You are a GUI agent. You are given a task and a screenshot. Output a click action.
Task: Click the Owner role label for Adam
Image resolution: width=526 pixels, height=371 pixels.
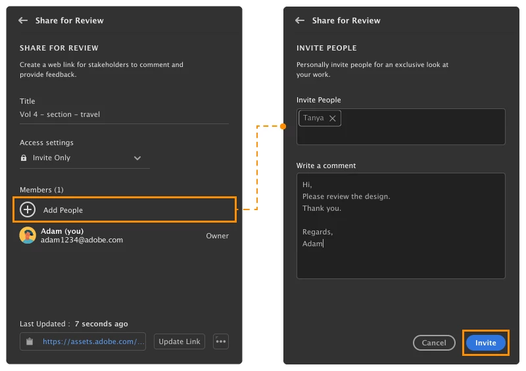(x=218, y=236)
